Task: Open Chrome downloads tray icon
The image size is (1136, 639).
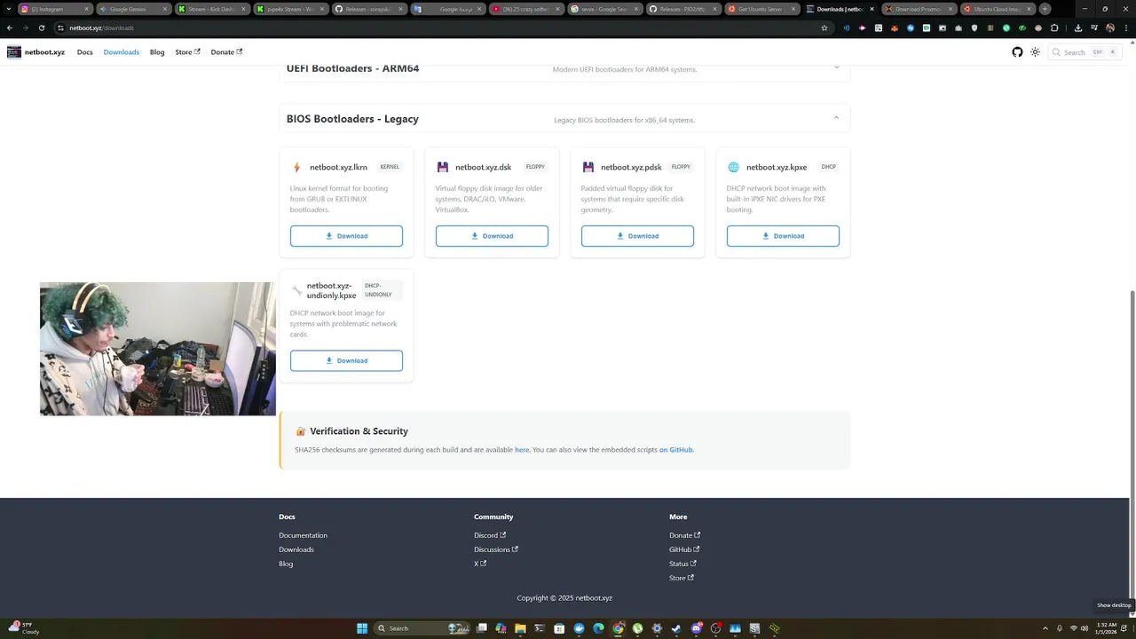Action: tap(1078, 28)
